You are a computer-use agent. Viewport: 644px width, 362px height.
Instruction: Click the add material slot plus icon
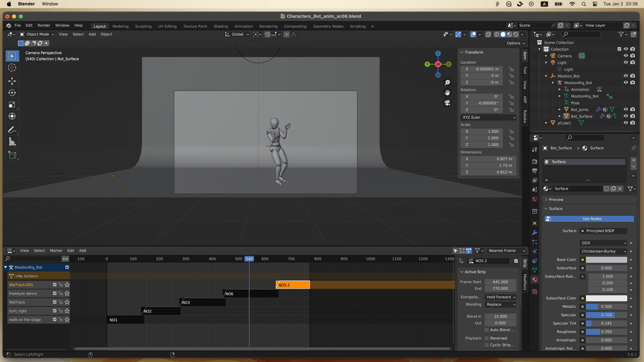[x=633, y=160]
